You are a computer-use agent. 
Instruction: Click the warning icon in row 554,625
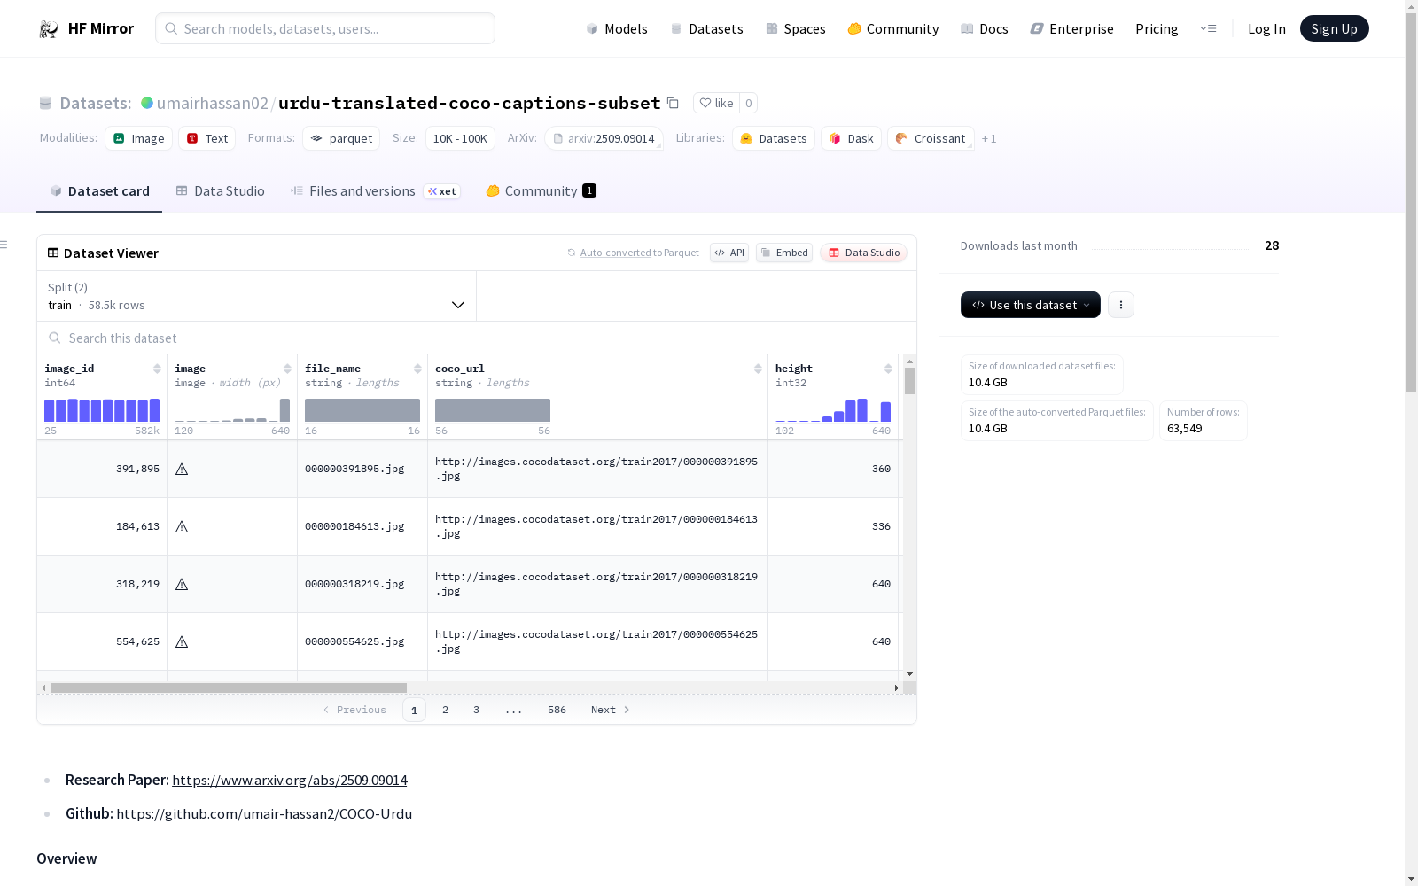pos(182,641)
